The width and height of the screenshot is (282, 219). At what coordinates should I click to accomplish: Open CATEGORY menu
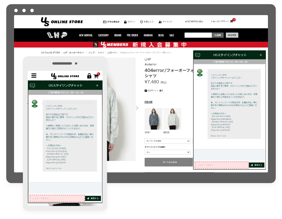[x=104, y=35]
